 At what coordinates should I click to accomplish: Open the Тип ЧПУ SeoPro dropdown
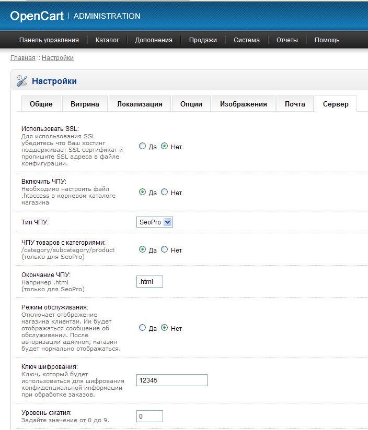pyautogui.click(x=154, y=222)
